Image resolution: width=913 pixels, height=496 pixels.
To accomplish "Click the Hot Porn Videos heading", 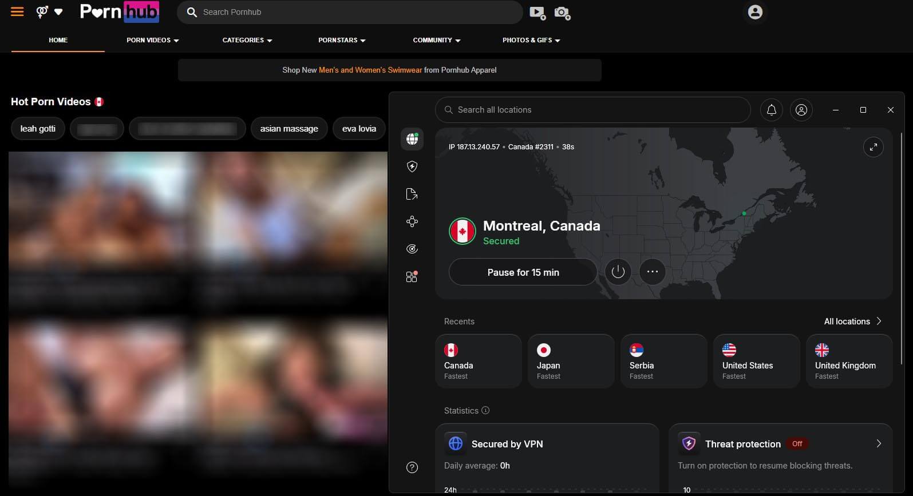I will (50, 102).
